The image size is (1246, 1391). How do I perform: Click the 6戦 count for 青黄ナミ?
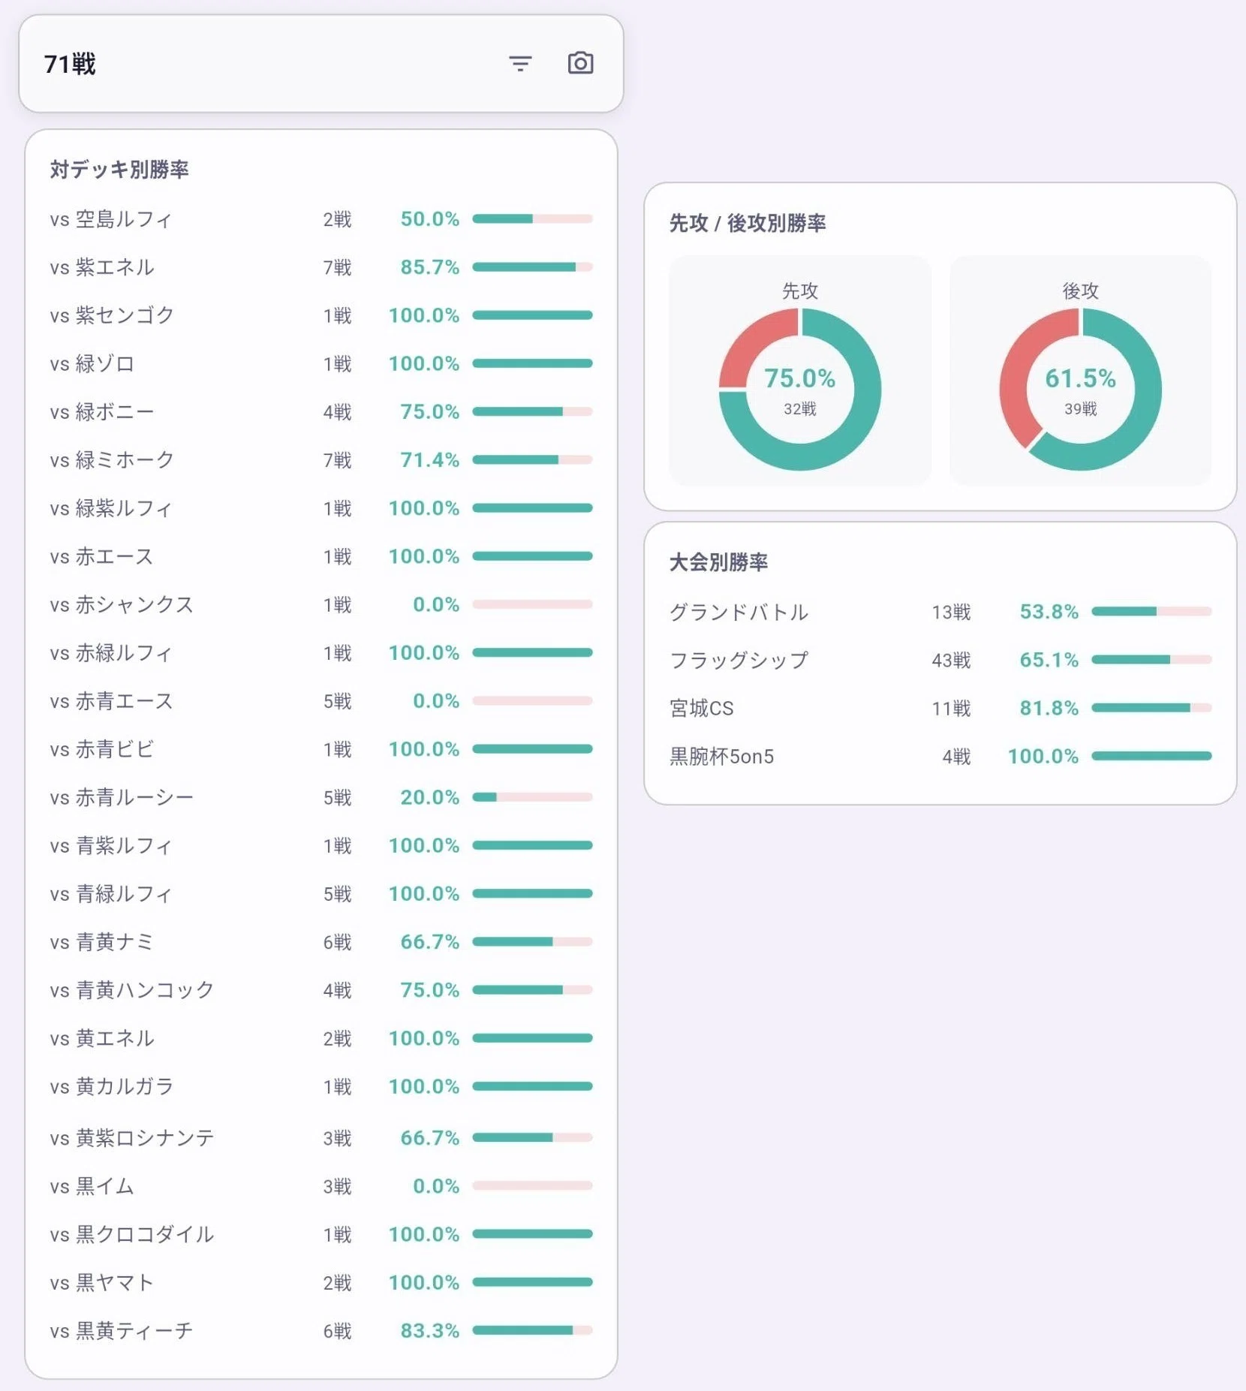click(x=337, y=942)
